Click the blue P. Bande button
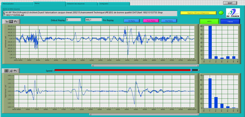This screenshot has height=117, width=245. [x=230, y=21]
